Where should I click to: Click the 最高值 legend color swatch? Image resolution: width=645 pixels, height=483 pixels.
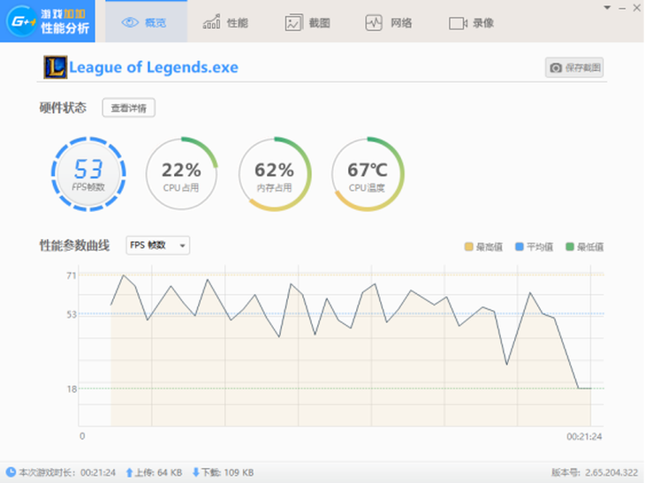pos(468,247)
